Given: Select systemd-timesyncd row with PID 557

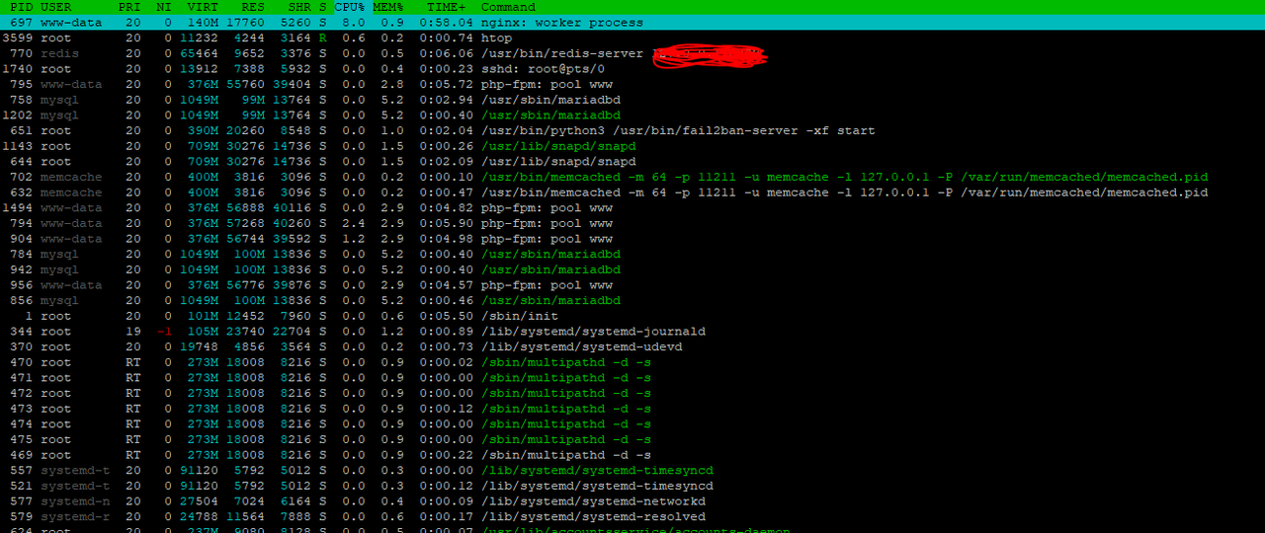Looking at the screenshot, I should tap(632, 470).
